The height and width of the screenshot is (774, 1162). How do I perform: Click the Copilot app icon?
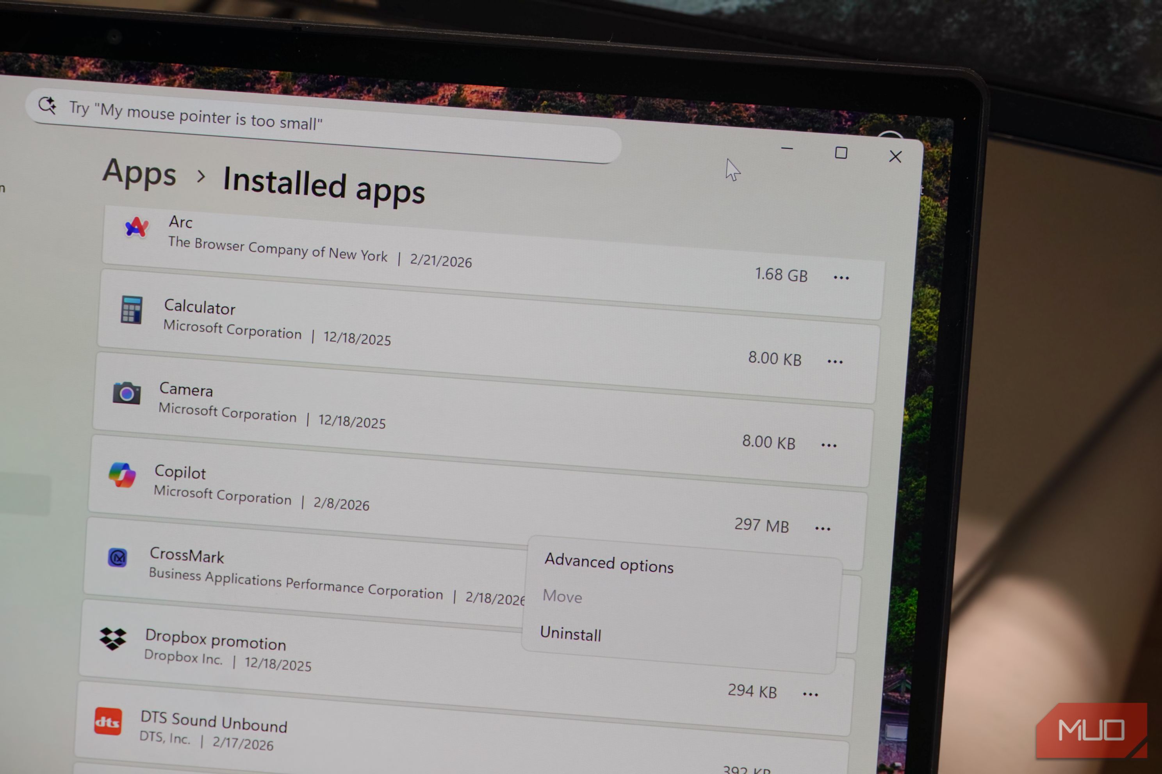122,475
